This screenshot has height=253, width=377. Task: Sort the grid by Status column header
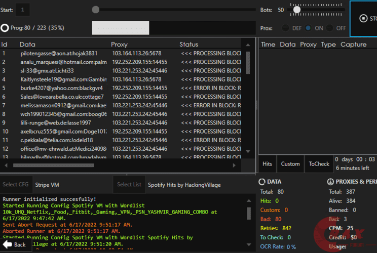coord(189,45)
